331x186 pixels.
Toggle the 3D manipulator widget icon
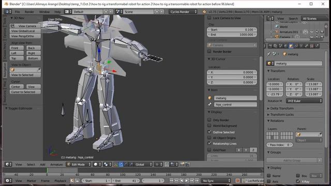[x=115, y=164]
